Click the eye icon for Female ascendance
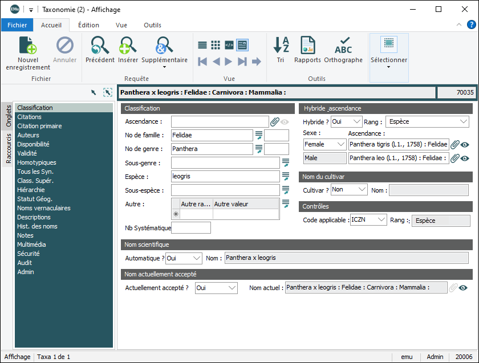479x363 pixels. click(465, 145)
